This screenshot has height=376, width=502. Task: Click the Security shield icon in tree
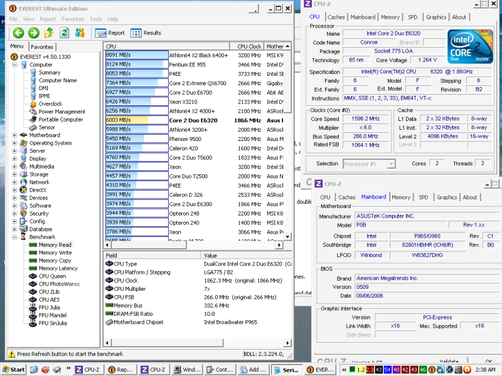23,214
